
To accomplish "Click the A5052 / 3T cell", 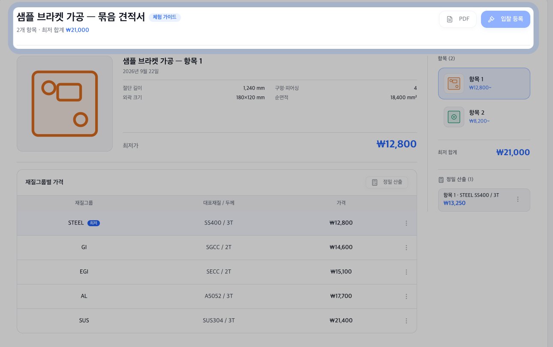I will click(x=219, y=296).
